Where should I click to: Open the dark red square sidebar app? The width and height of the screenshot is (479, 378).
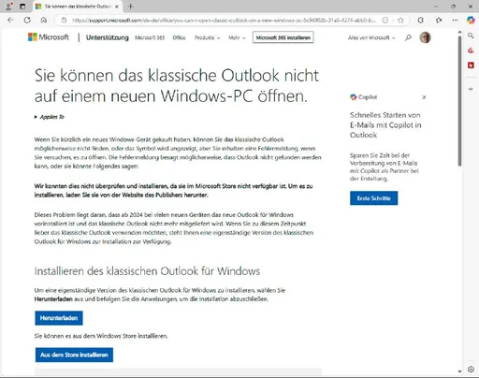click(471, 65)
